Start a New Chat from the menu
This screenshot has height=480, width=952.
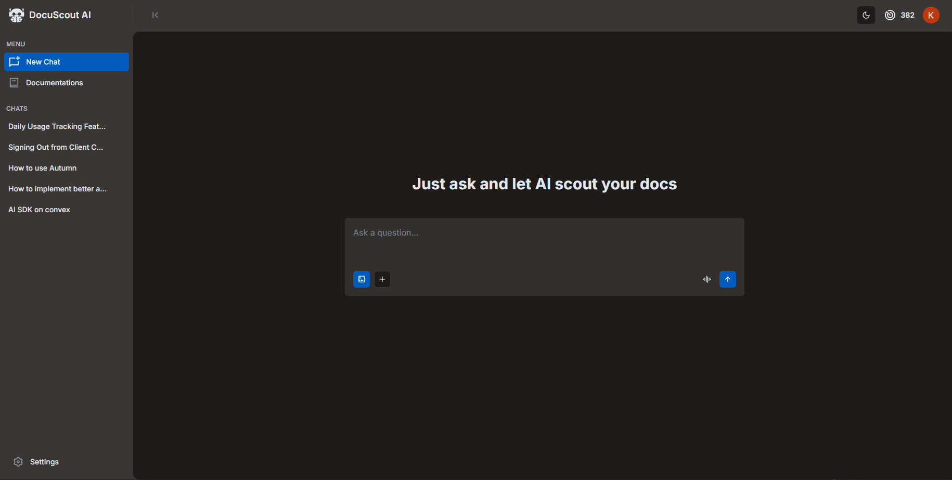tap(67, 62)
